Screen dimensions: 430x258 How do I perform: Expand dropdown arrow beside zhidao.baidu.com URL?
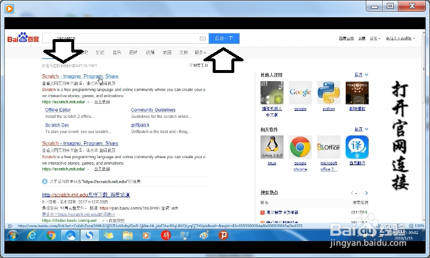pos(103,221)
